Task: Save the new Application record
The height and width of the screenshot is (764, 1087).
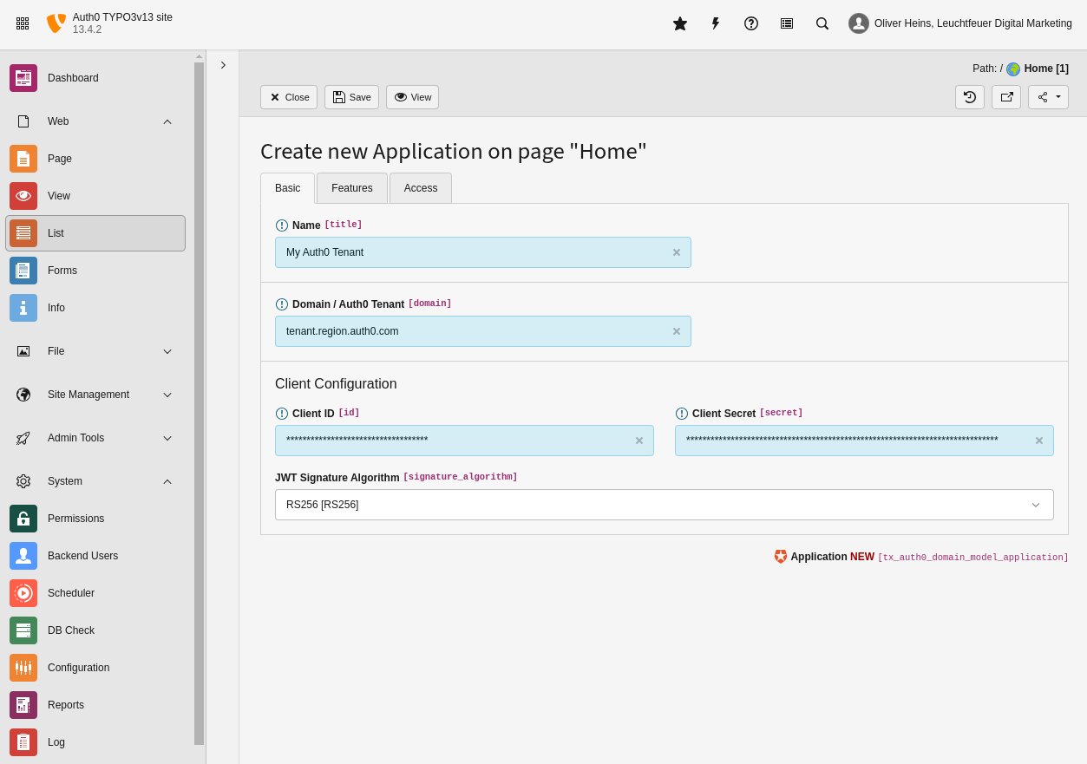Action: tap(351, 97)
